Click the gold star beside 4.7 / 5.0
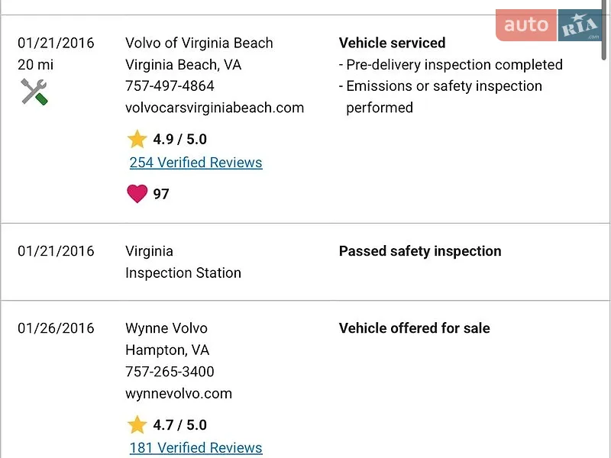 [x=137, y=424]
